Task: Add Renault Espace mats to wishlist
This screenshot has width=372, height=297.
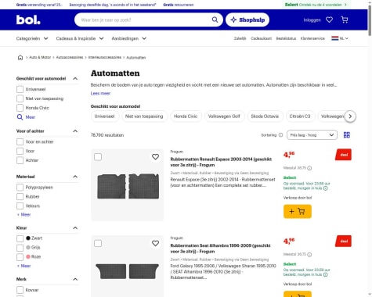Action: point(155,157)
